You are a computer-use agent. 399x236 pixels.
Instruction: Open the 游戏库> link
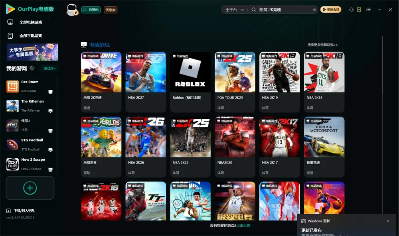(49, 69)
